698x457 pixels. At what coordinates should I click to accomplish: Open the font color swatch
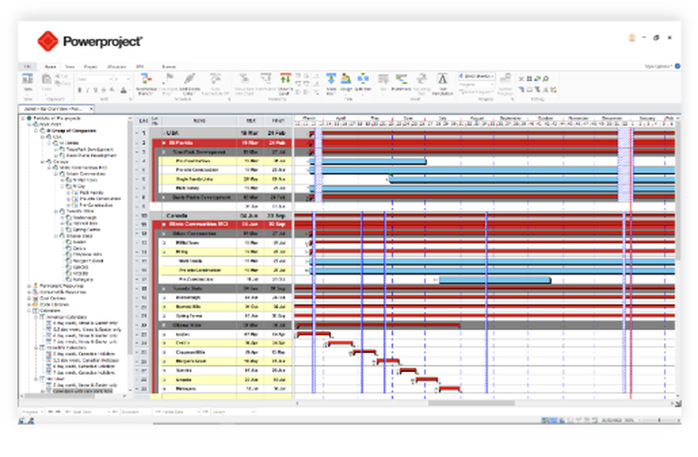(124, 91)
